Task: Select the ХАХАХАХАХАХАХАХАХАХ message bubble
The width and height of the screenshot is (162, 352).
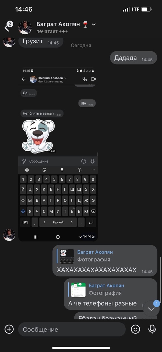Action: pyautogui.click(x=105, y=261)
